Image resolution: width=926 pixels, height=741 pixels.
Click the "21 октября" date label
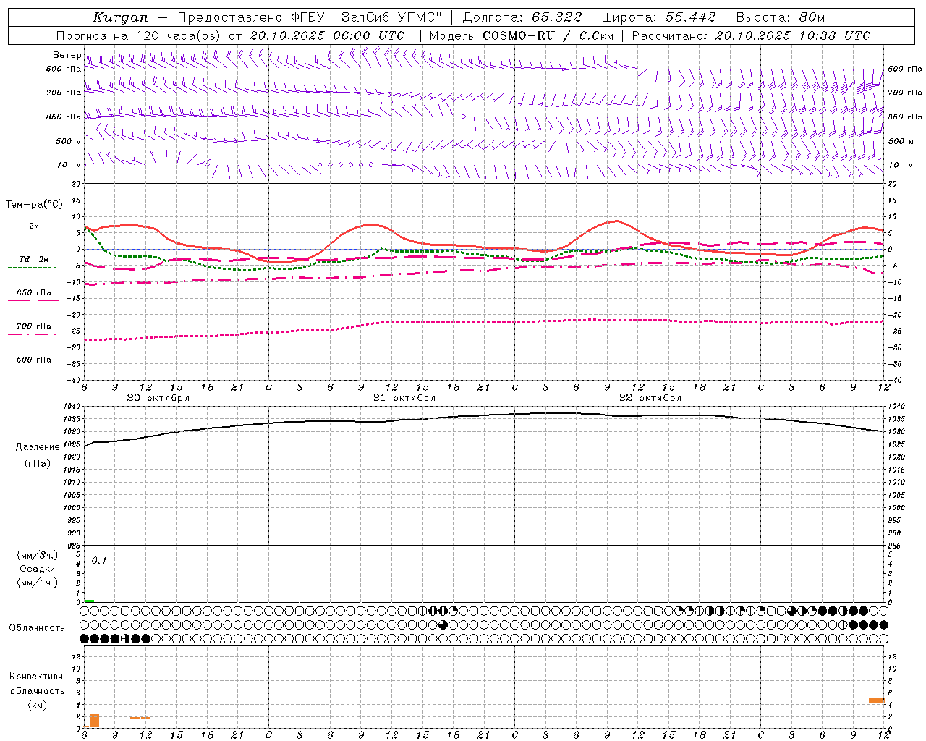point(404,398)
